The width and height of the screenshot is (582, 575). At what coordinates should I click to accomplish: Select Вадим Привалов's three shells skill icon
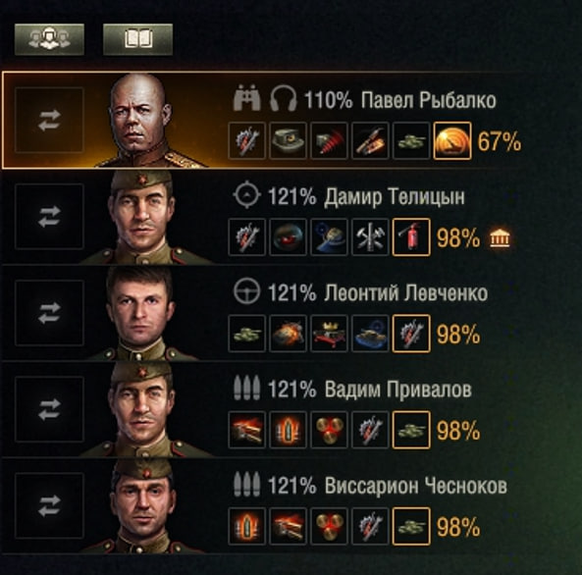[329, 430]
